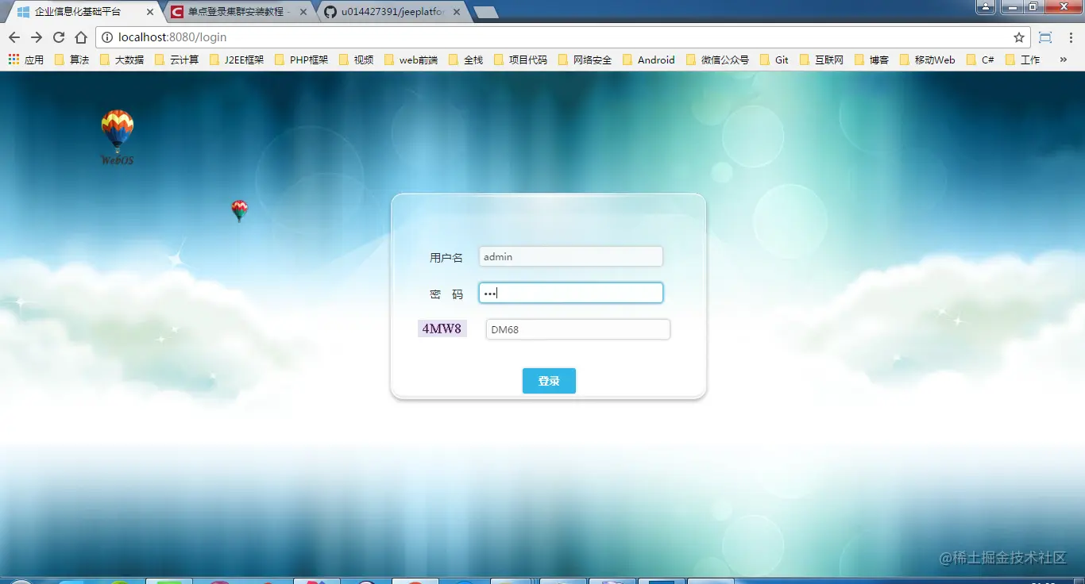
Task: Click the WebOS balloon logo
Action: [x=118, y=137]
